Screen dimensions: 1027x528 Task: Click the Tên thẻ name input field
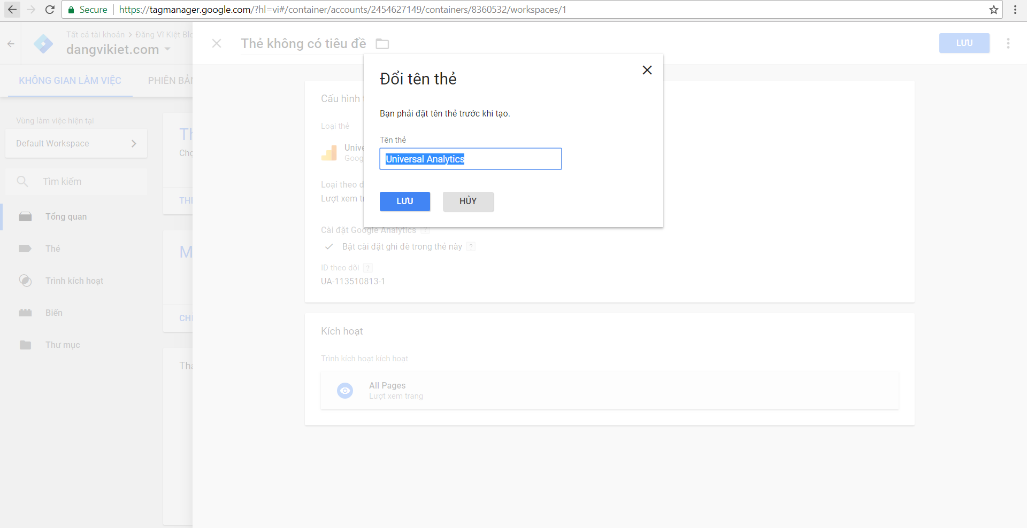click(x=471, y=159)
